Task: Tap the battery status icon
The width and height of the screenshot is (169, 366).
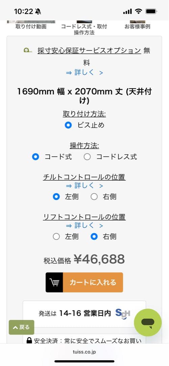Action: click(151, 11)
